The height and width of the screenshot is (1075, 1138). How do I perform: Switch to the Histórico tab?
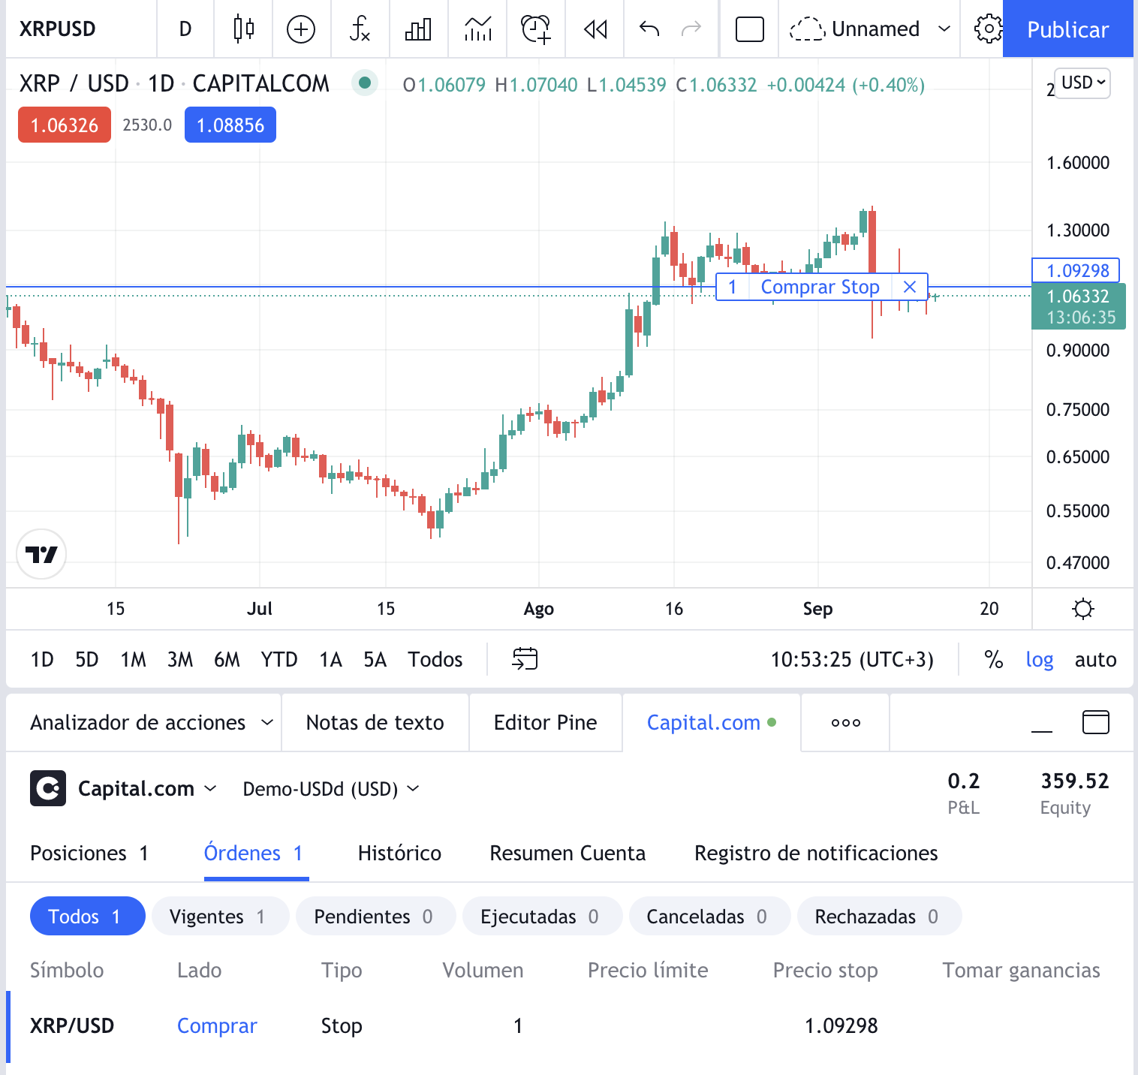pyautogui.click(x=399, y=853)
